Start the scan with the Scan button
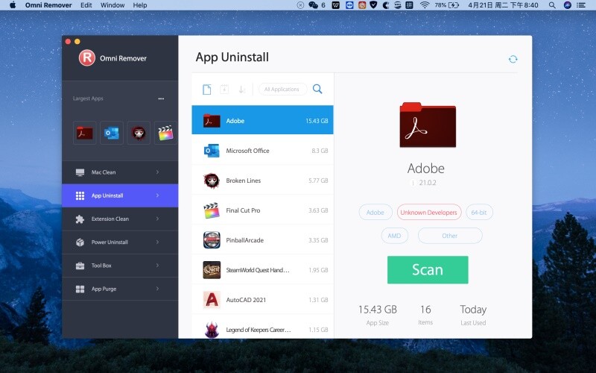 [x=428, y=270]
